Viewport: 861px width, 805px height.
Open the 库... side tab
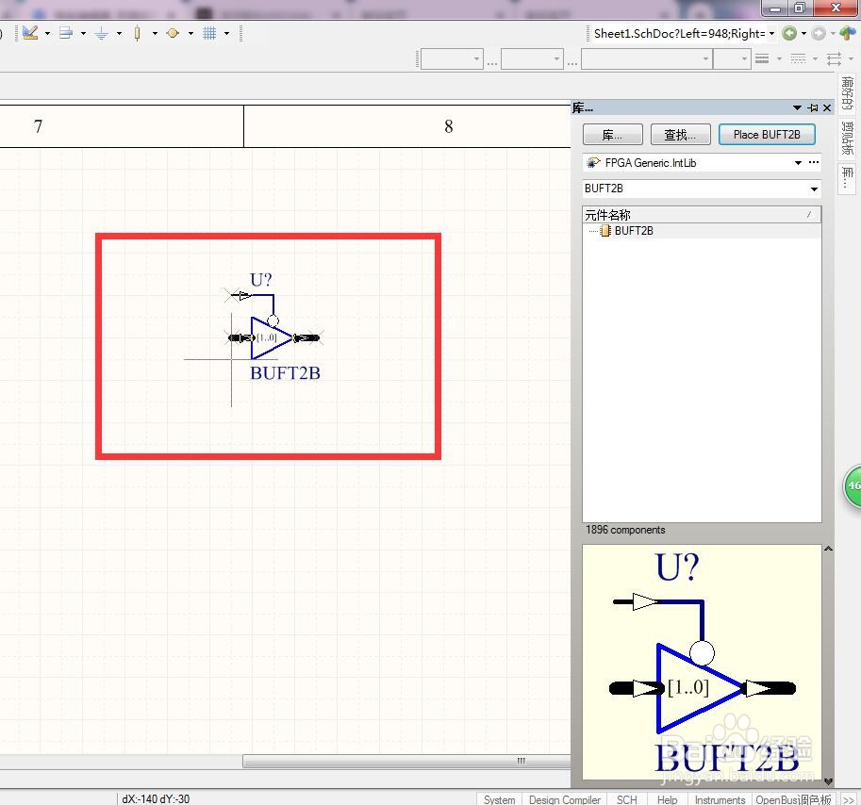(848, 178)
